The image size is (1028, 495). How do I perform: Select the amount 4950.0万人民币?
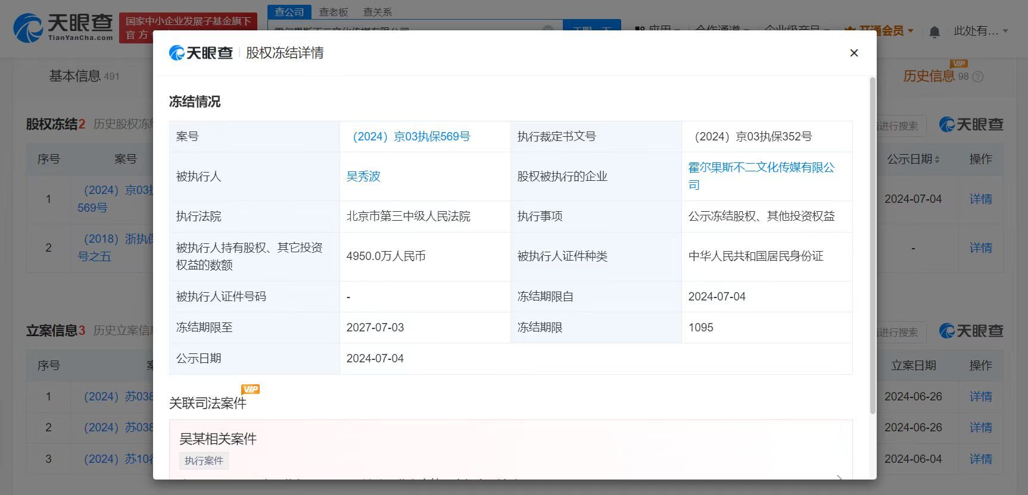point(386,256)
